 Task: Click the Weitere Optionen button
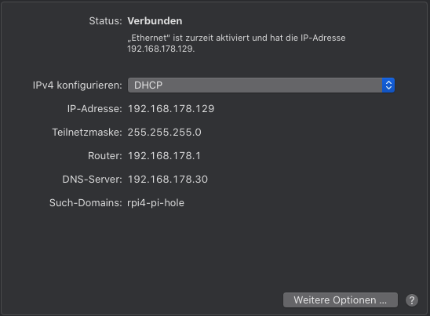tap(341, 300)
